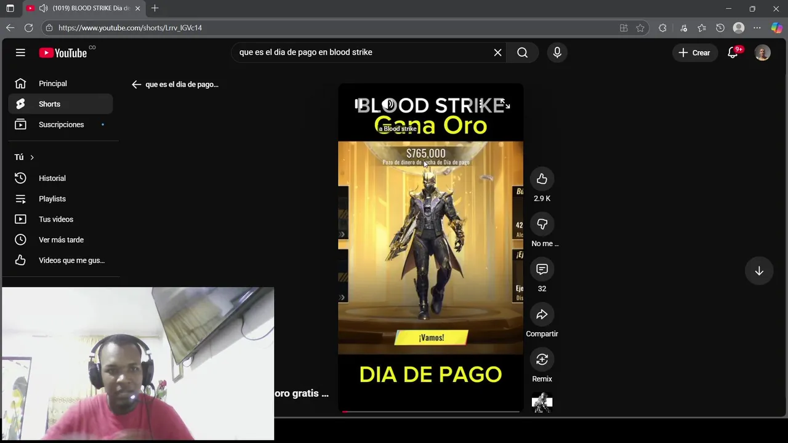Open Principal in the sidebar
Screen dimensions: 788x443
point(60,84)
